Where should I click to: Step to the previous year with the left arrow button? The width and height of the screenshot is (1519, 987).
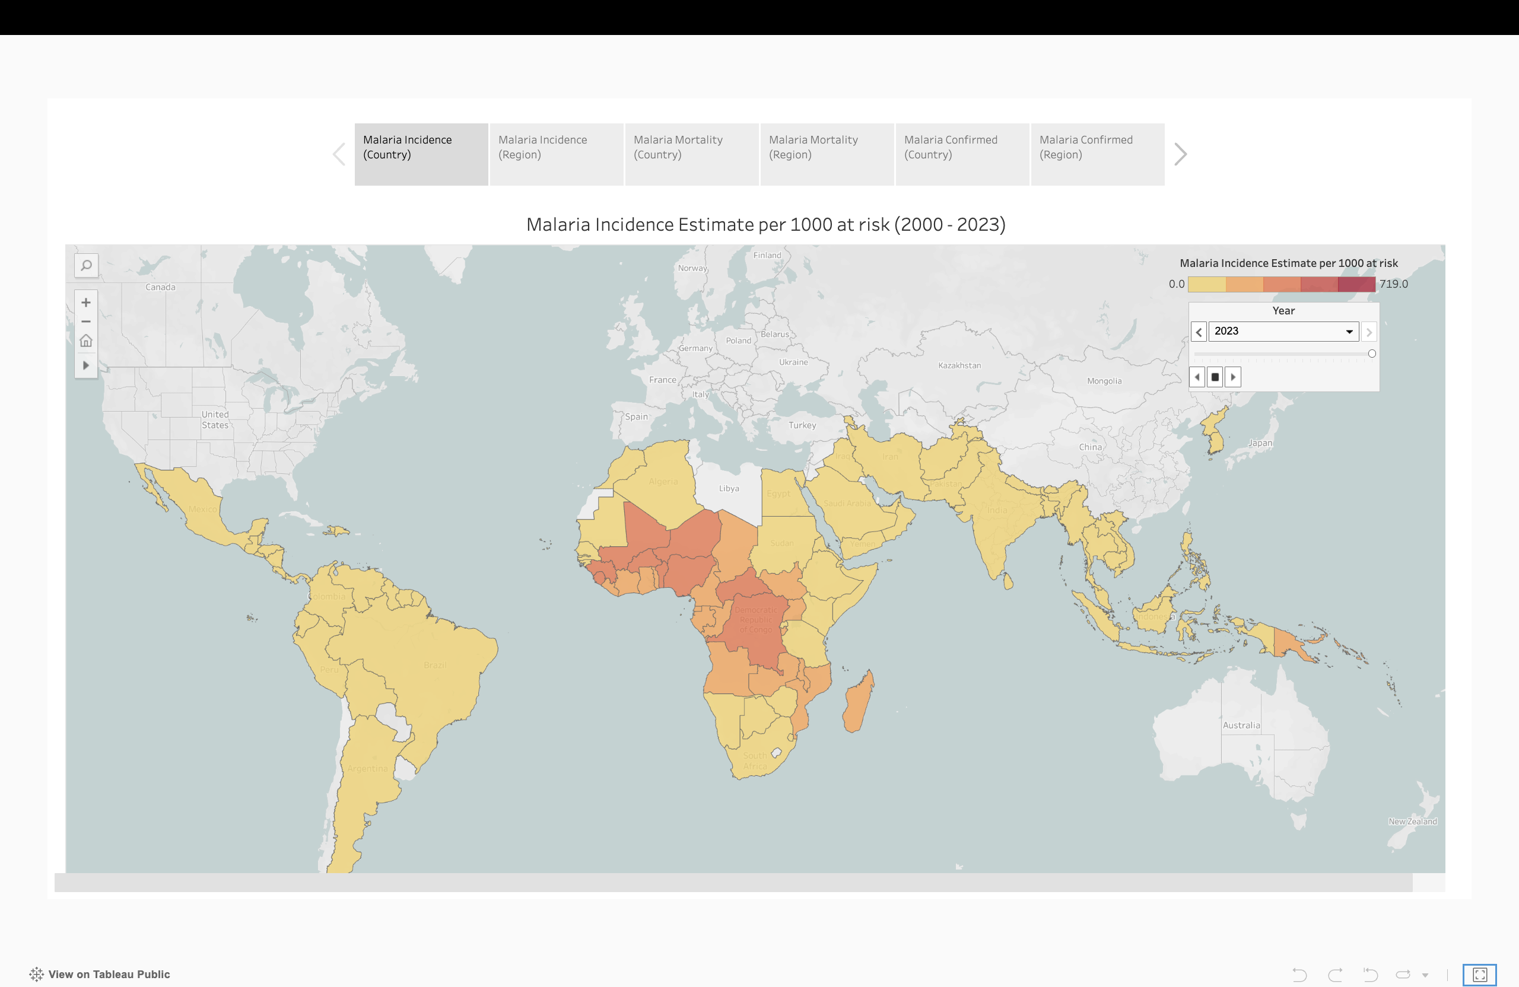(1198, 331)
